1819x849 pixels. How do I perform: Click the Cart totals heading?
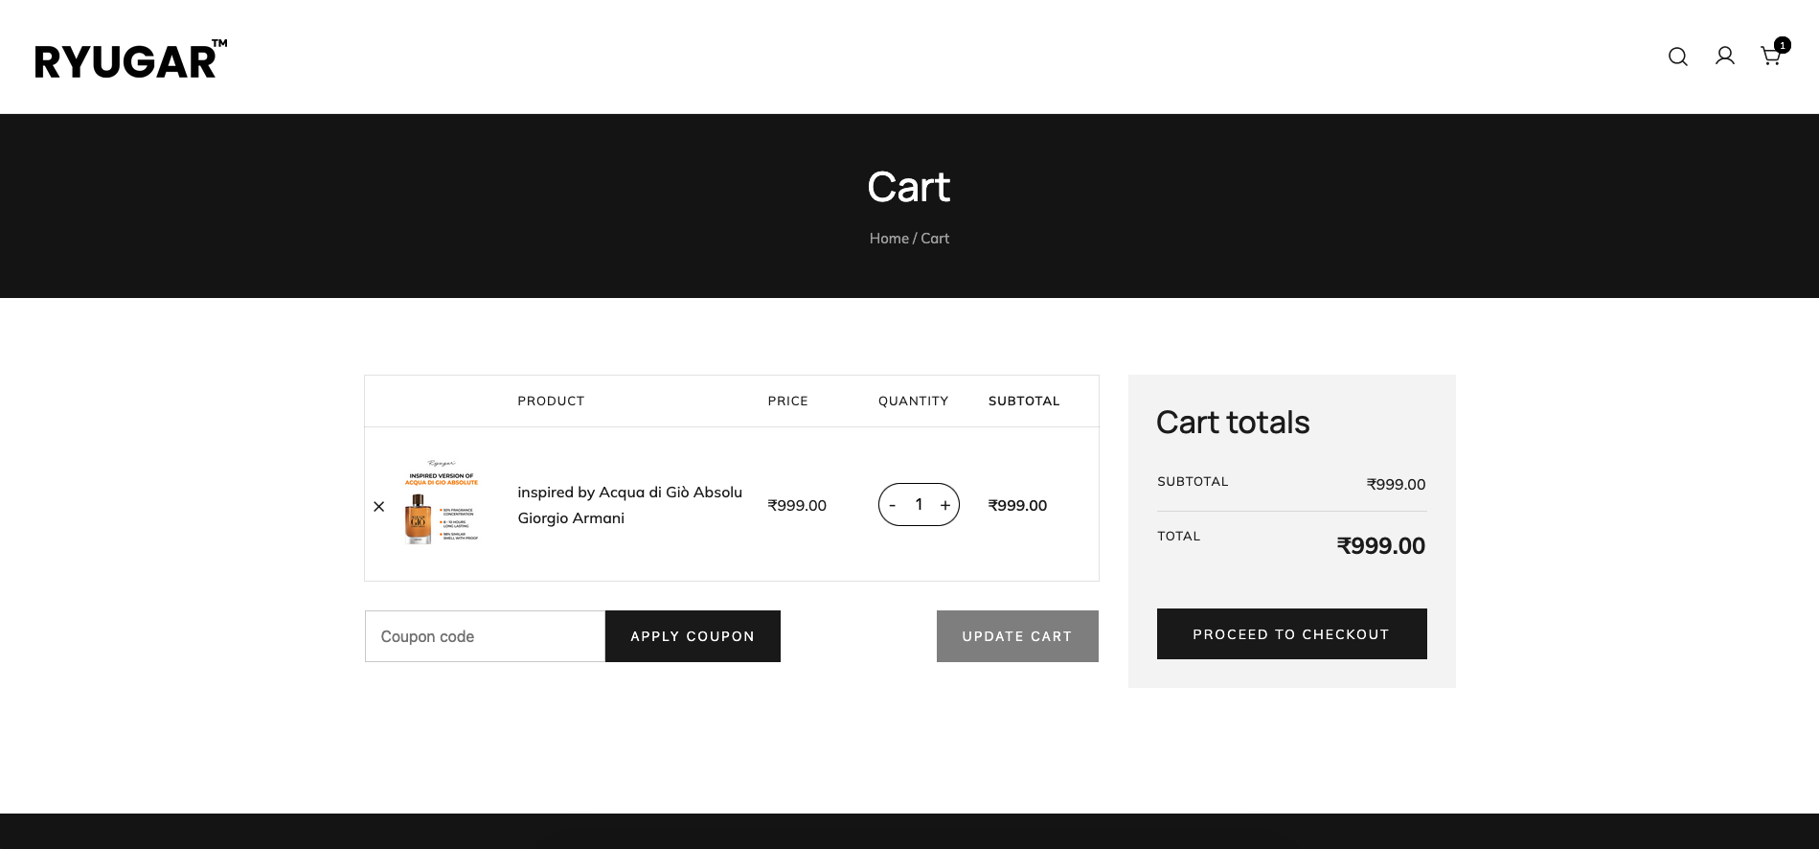click(1233, 423)
